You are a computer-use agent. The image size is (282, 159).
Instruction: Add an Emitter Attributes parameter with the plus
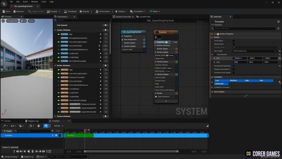(106, 65)
